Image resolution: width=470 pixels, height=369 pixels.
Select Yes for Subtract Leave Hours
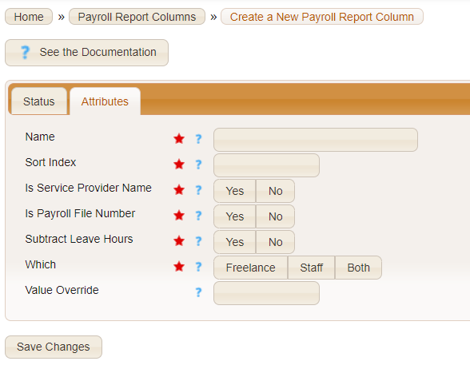coord(235,242)
